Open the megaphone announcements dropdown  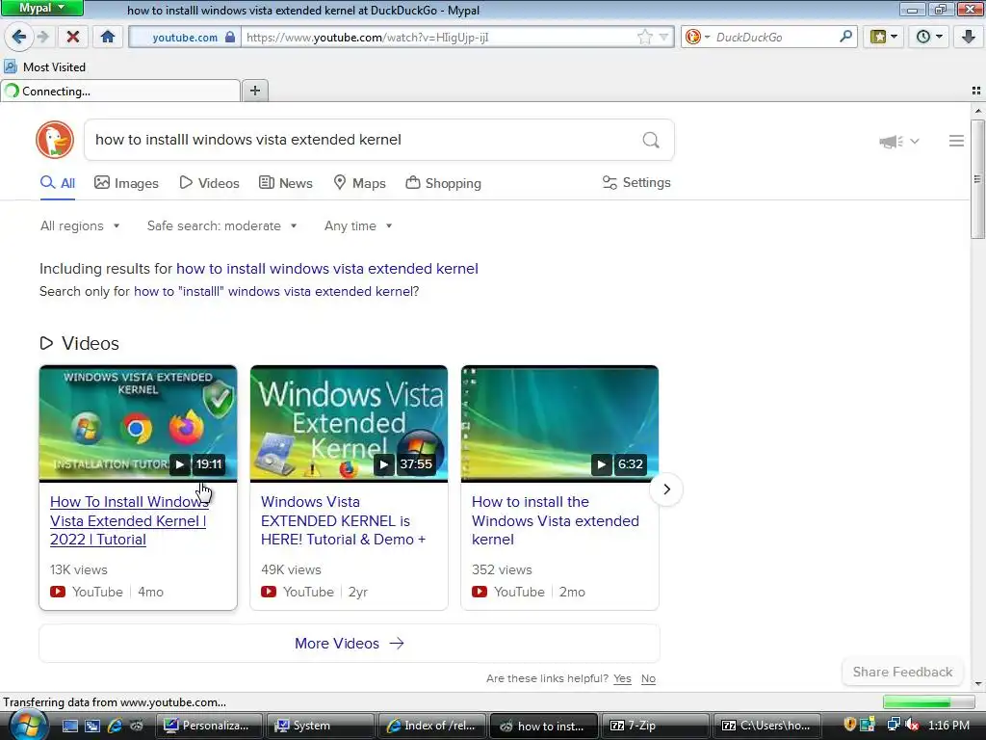click(899, 141)
